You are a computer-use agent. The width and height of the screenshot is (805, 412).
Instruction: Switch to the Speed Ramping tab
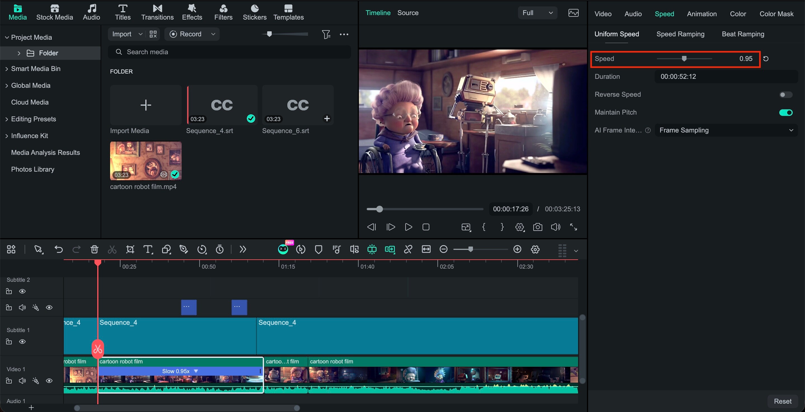[680, 34]
